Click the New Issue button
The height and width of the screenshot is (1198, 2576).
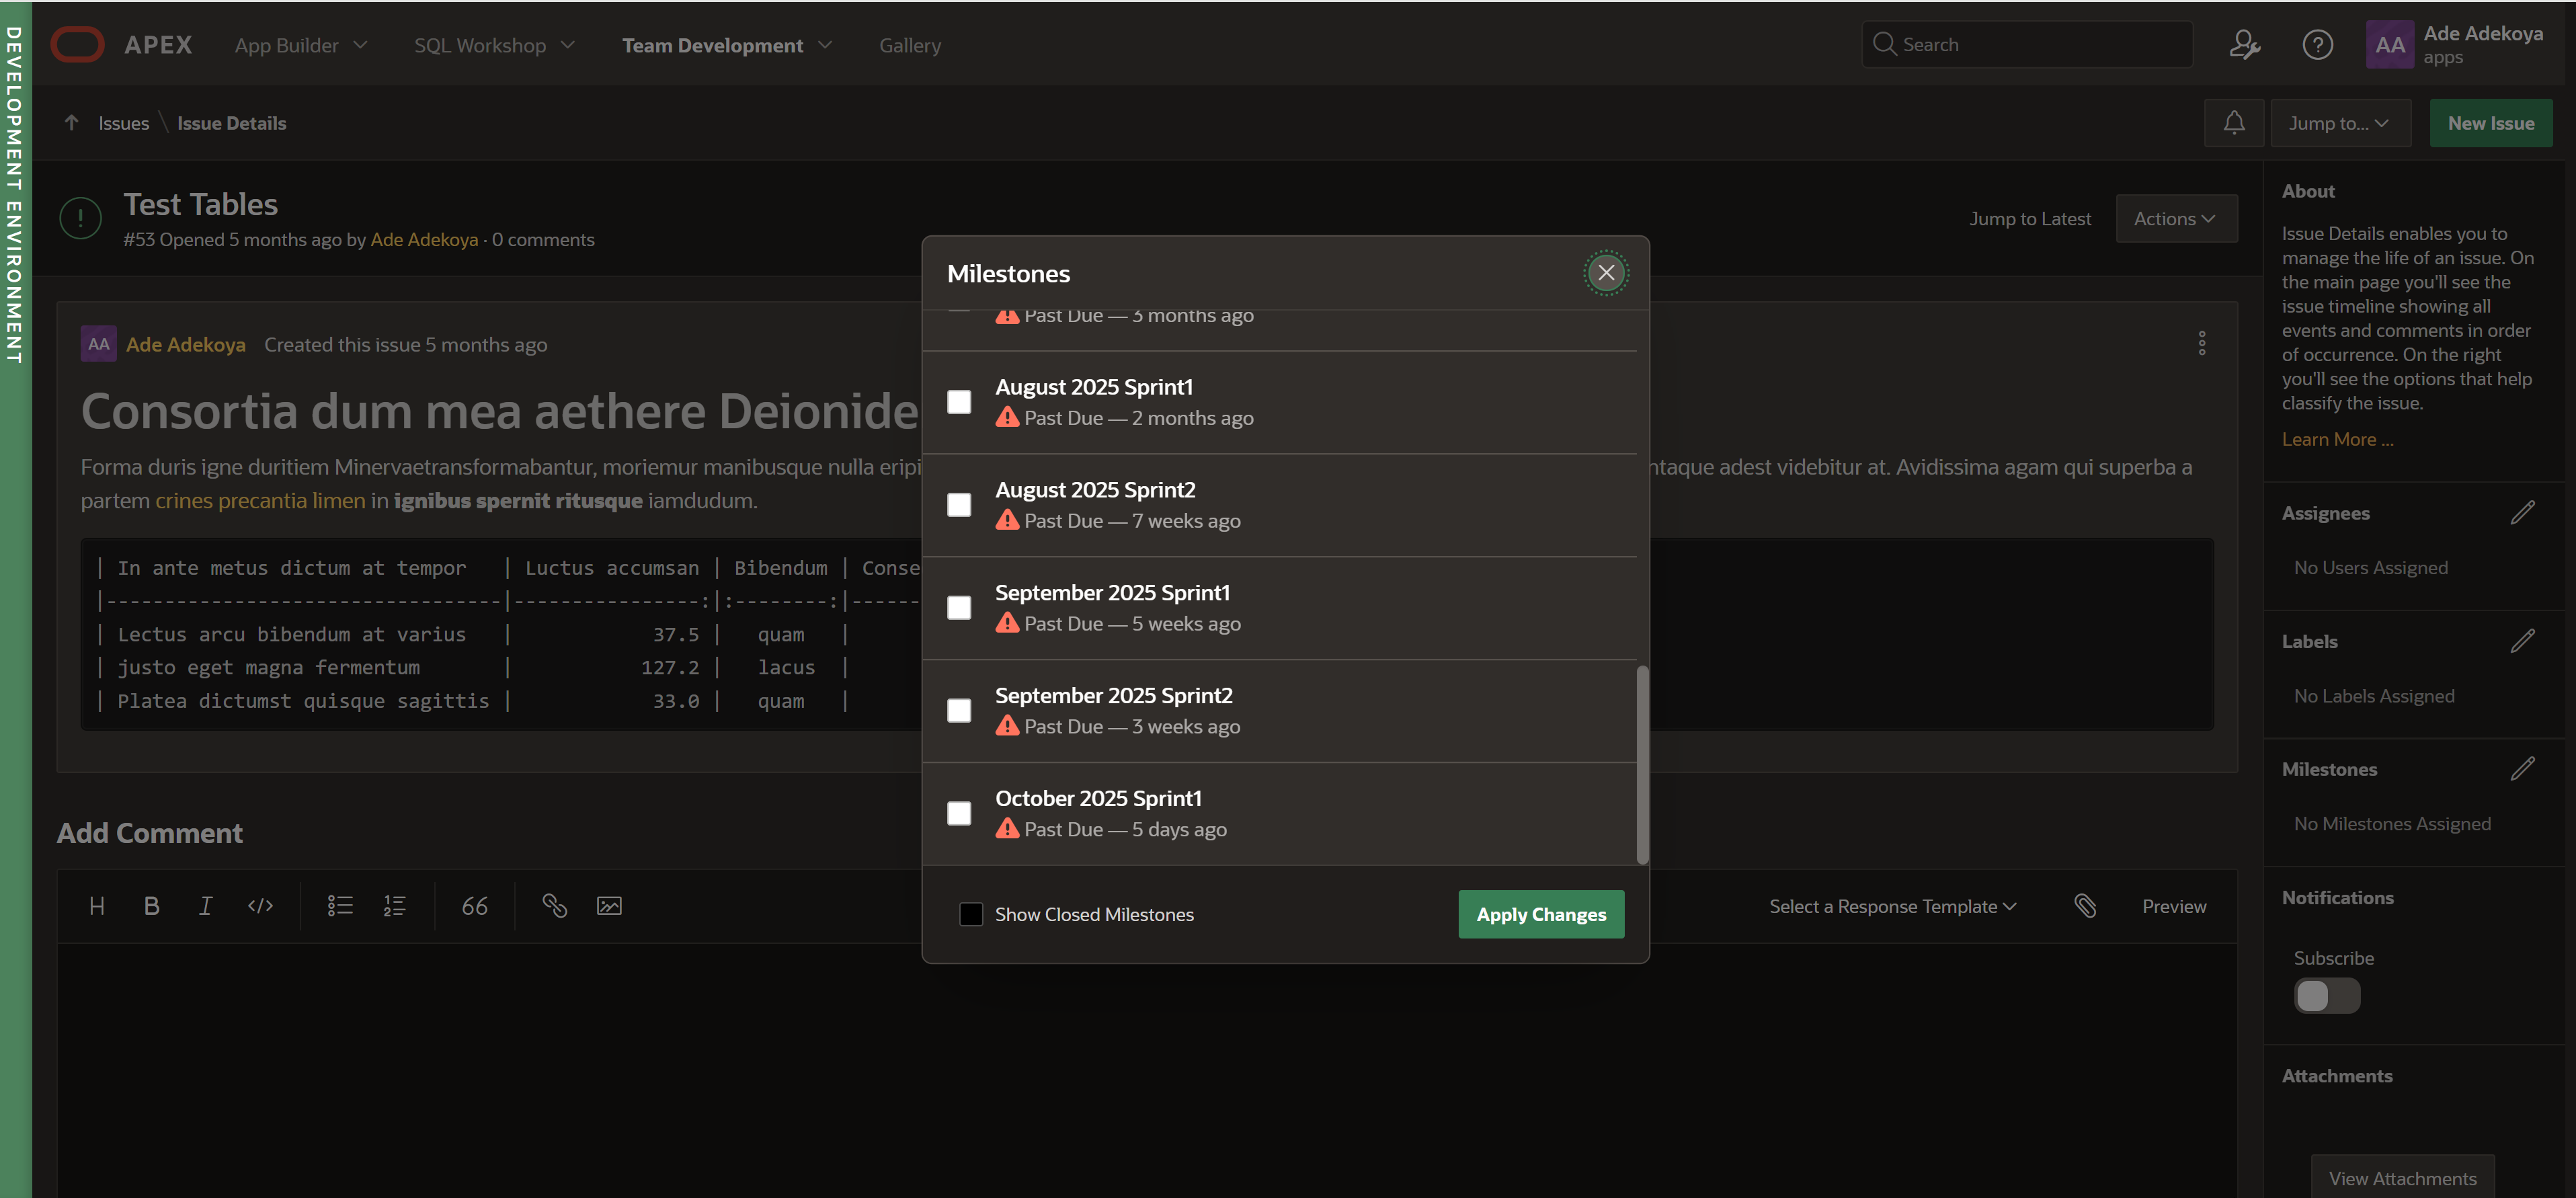[2490, 123]
